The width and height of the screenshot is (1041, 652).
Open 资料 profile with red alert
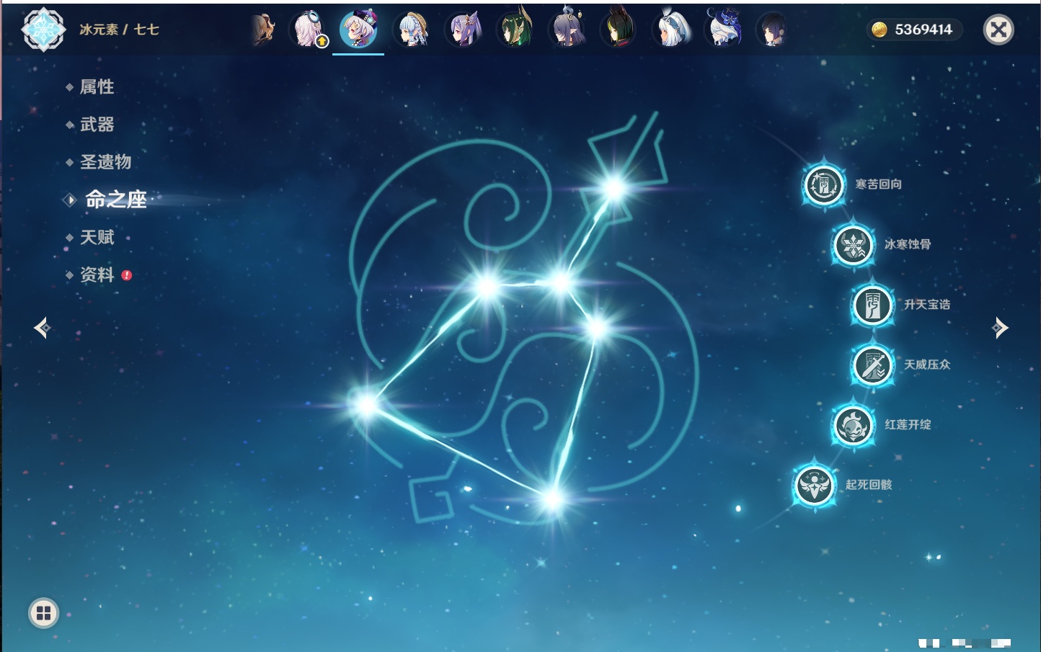97,275
